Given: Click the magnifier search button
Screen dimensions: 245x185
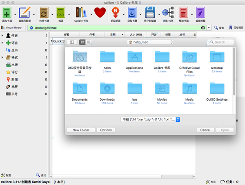Looking at the screenshot, I should click(219, 28).
